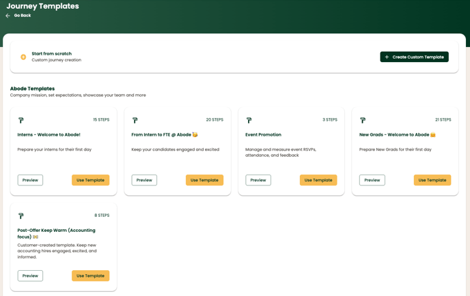Viewport: 470px width, 296px height.
Task: Preview the New Grads template
Action: [x=372, y=180]
